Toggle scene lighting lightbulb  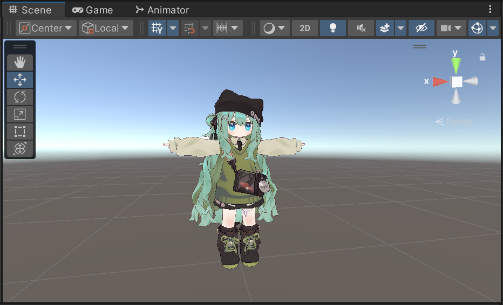click(x=333, y=28)
